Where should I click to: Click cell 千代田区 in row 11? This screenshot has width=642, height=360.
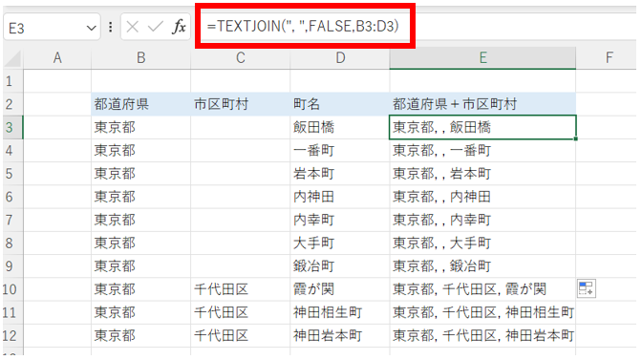tap(241, 312)
